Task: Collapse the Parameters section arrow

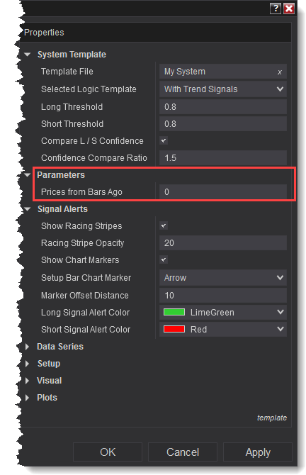Action: click(28, 175)
